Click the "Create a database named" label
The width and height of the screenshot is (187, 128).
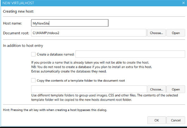coord(55,54)
